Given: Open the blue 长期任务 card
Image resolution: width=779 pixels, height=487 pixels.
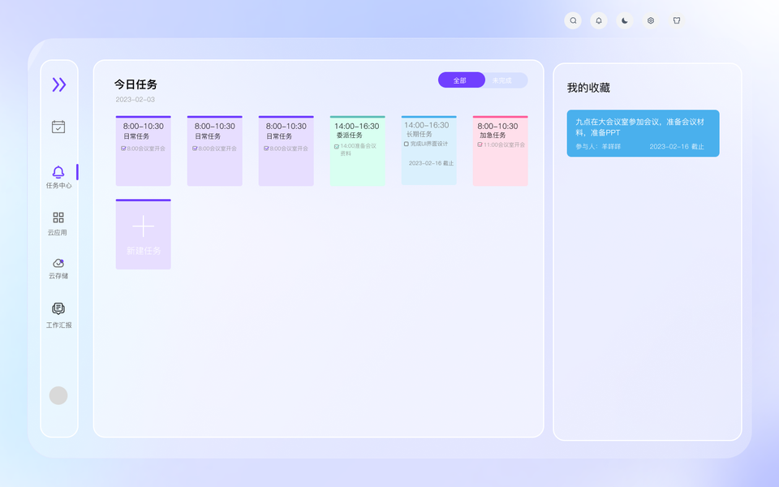Looking at the screenshot, I should [x=428, y=151].
